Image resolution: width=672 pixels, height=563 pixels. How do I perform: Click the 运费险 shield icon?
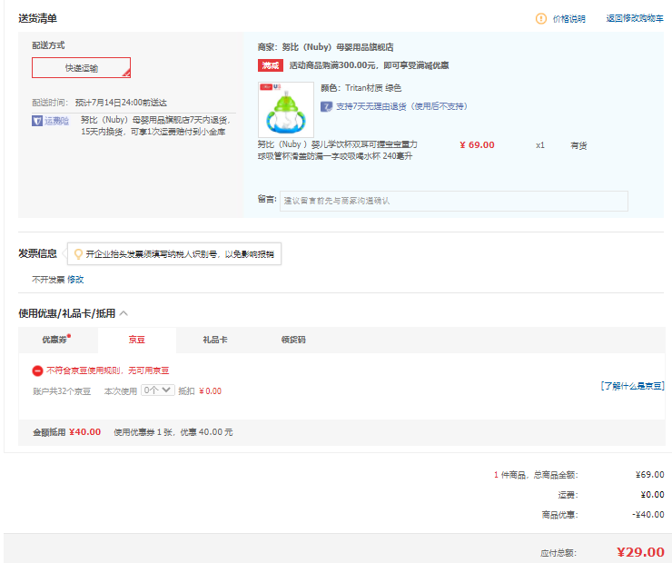point(37,120)
